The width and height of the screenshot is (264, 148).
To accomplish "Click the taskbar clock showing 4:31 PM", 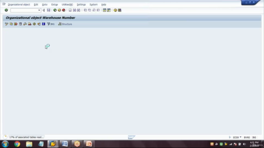I will click(x=254, y=144).
